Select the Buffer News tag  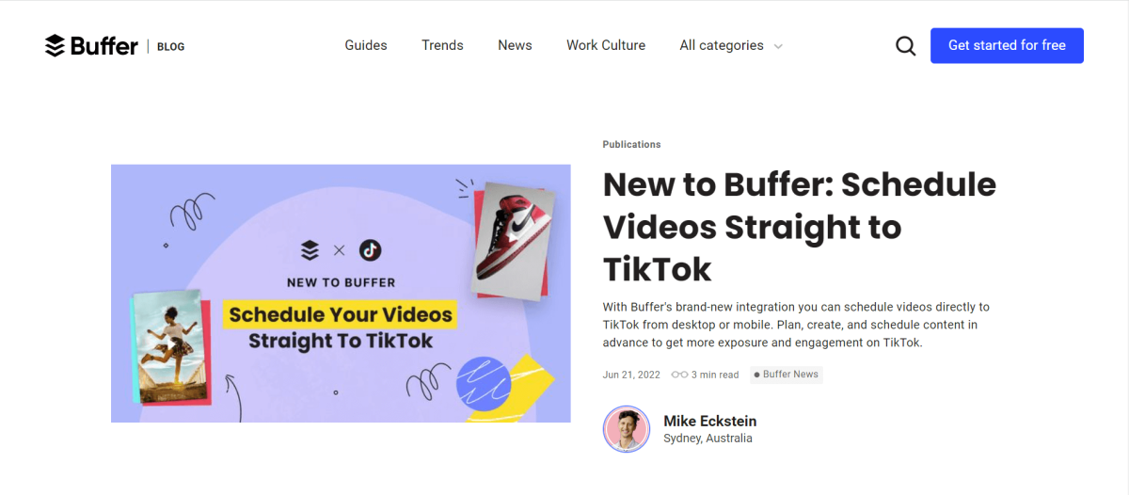coord(787,375)
